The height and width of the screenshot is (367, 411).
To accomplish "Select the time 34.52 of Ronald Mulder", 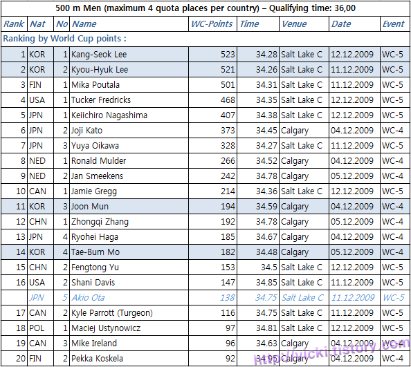I will point(266,161).
